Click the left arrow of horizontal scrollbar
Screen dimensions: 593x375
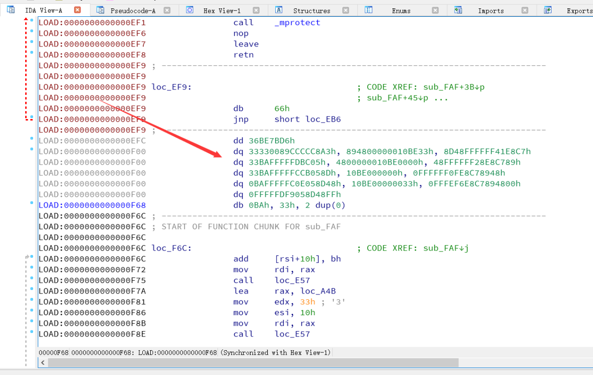[43, 363]
